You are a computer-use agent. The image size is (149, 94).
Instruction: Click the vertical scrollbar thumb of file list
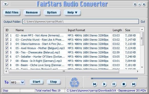coord(142,38)
